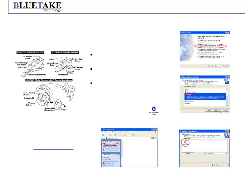Choose radio option to find a specific Bluetooth device

[198, 49]
